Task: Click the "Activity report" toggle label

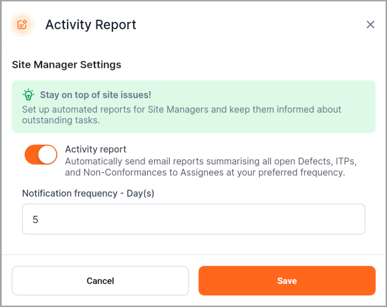Action: tap(96, 149)
